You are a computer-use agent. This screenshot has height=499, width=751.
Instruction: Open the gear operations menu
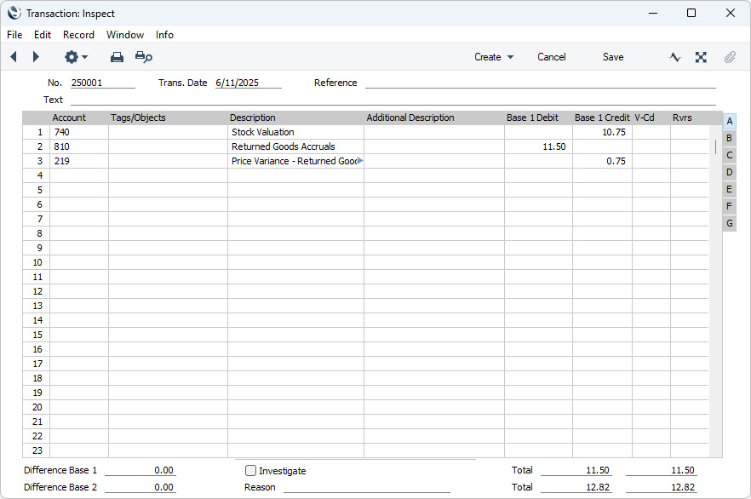pyautogui.click(x=76, y=57)
